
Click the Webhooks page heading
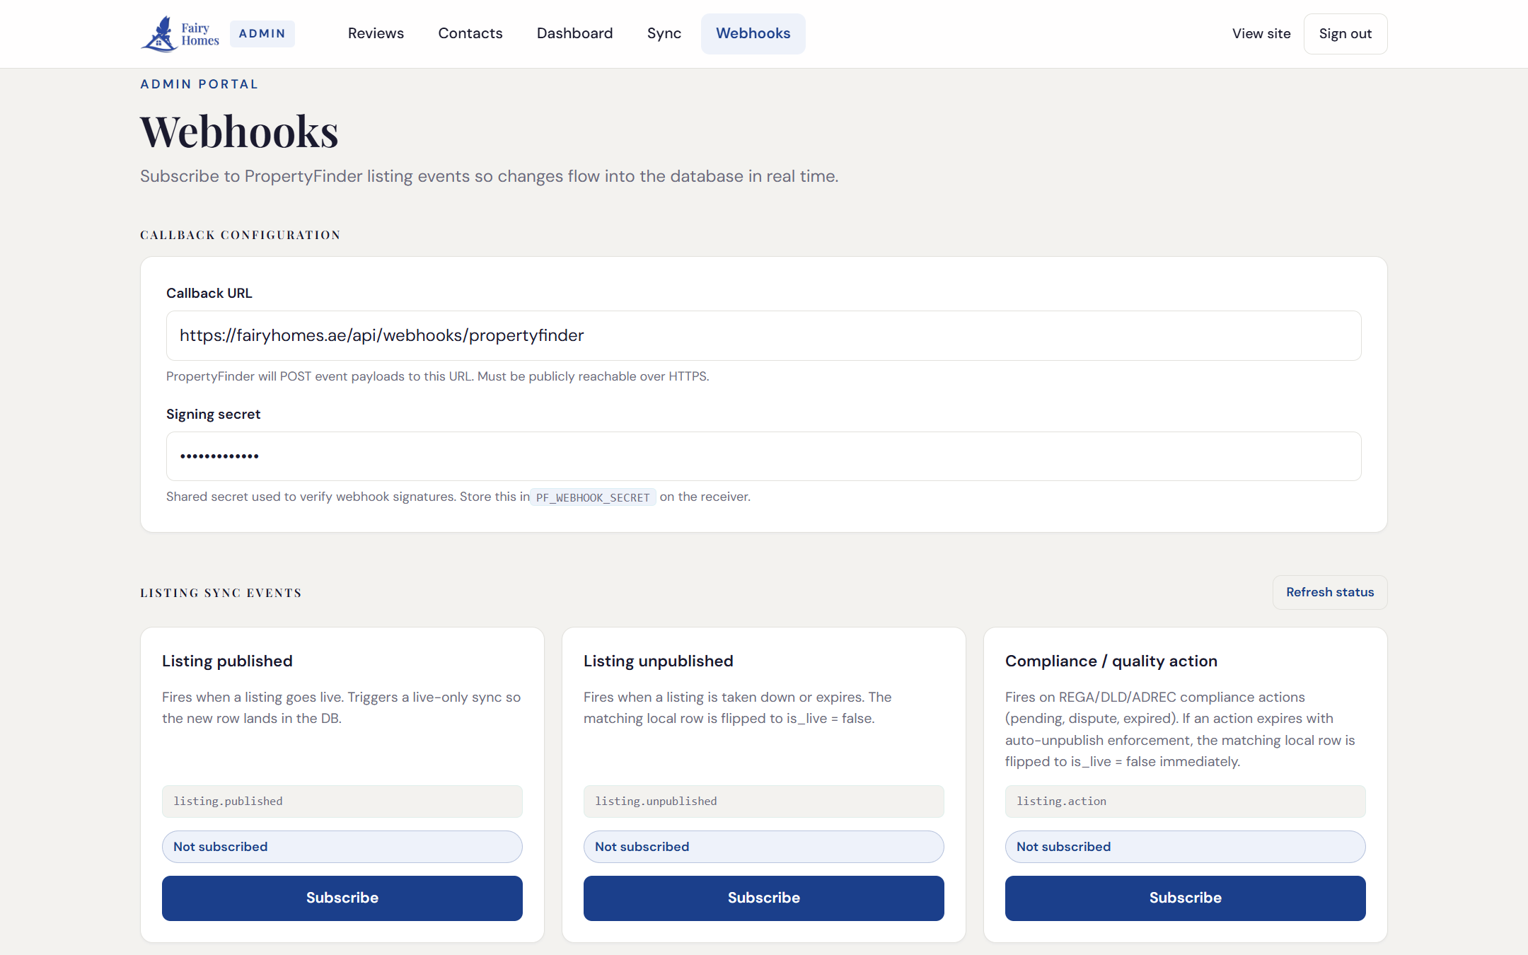tap(239, 132)
